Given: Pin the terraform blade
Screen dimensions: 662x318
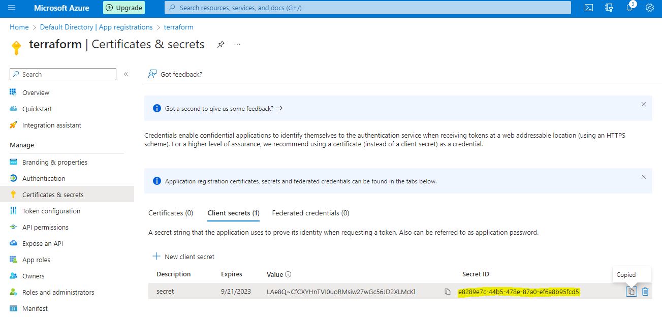Looking at the screenshot, I should [220, 44].
